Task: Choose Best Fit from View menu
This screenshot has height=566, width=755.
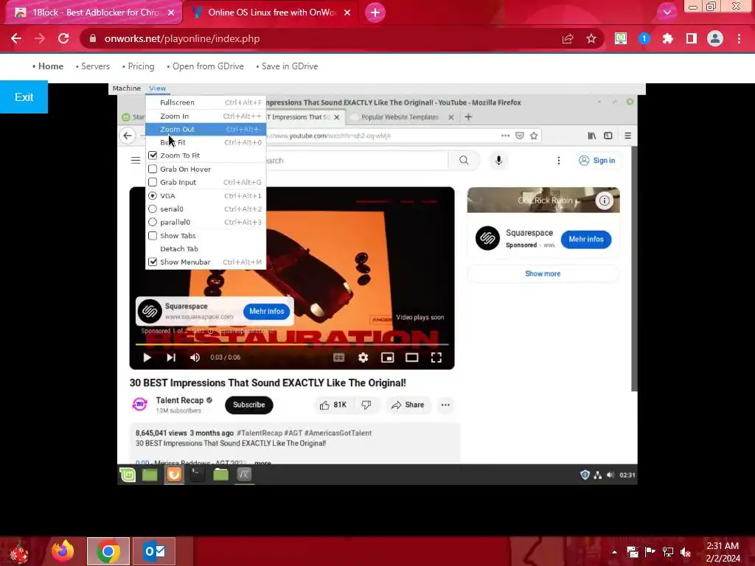Action: pos(206,142)
